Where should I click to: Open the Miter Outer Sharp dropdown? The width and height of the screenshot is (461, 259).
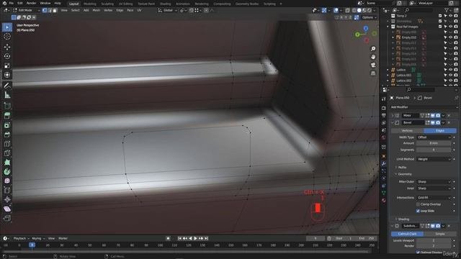click(x=434, y=182)
